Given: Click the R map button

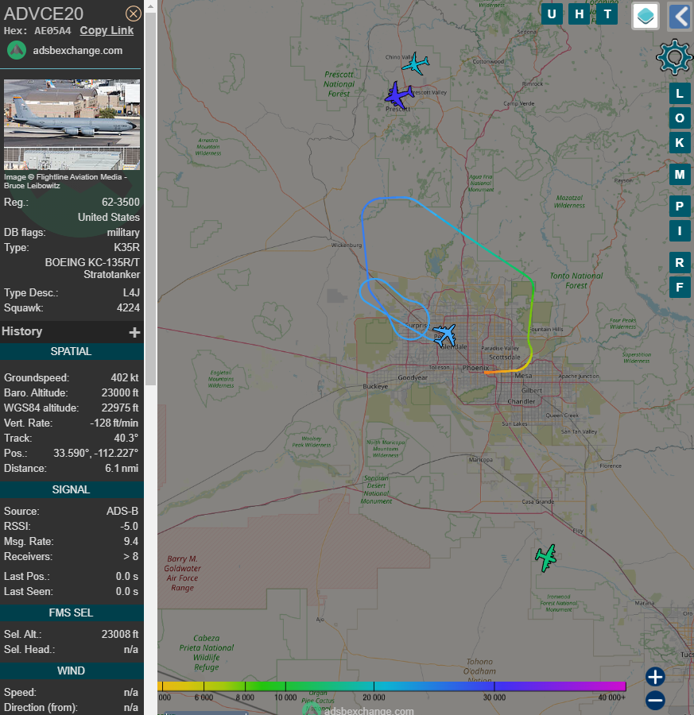Looking at the screenshot, I should pos(680,263).
